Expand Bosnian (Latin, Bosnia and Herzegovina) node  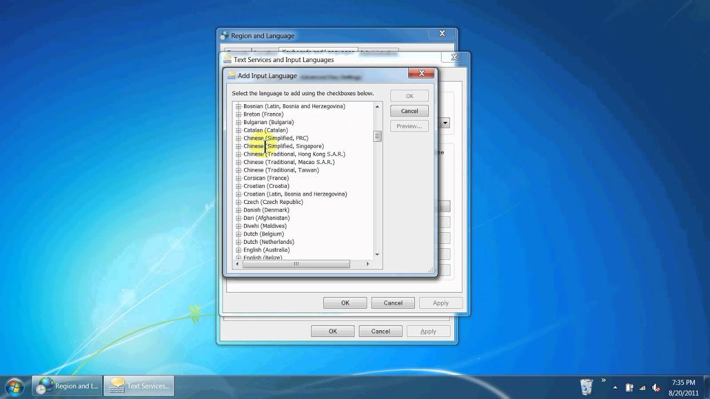(239, 106)
